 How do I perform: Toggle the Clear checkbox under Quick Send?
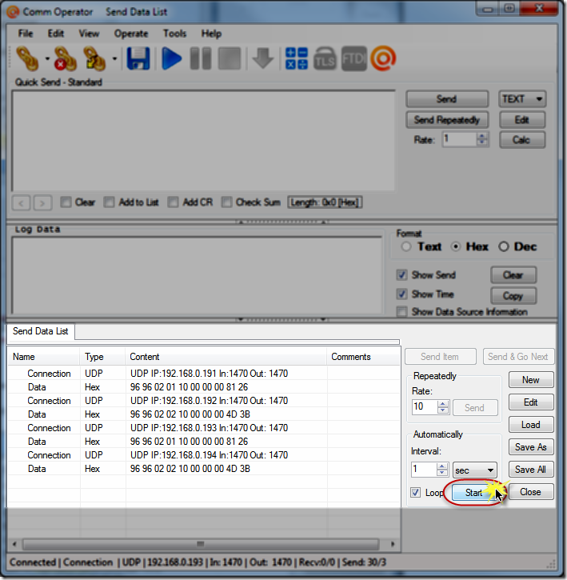coord(66,202)
